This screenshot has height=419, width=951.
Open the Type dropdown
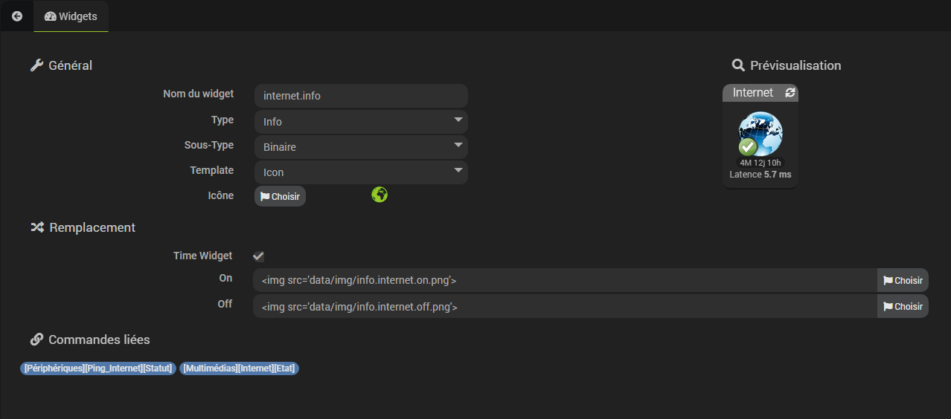click(x=361, y=122)
